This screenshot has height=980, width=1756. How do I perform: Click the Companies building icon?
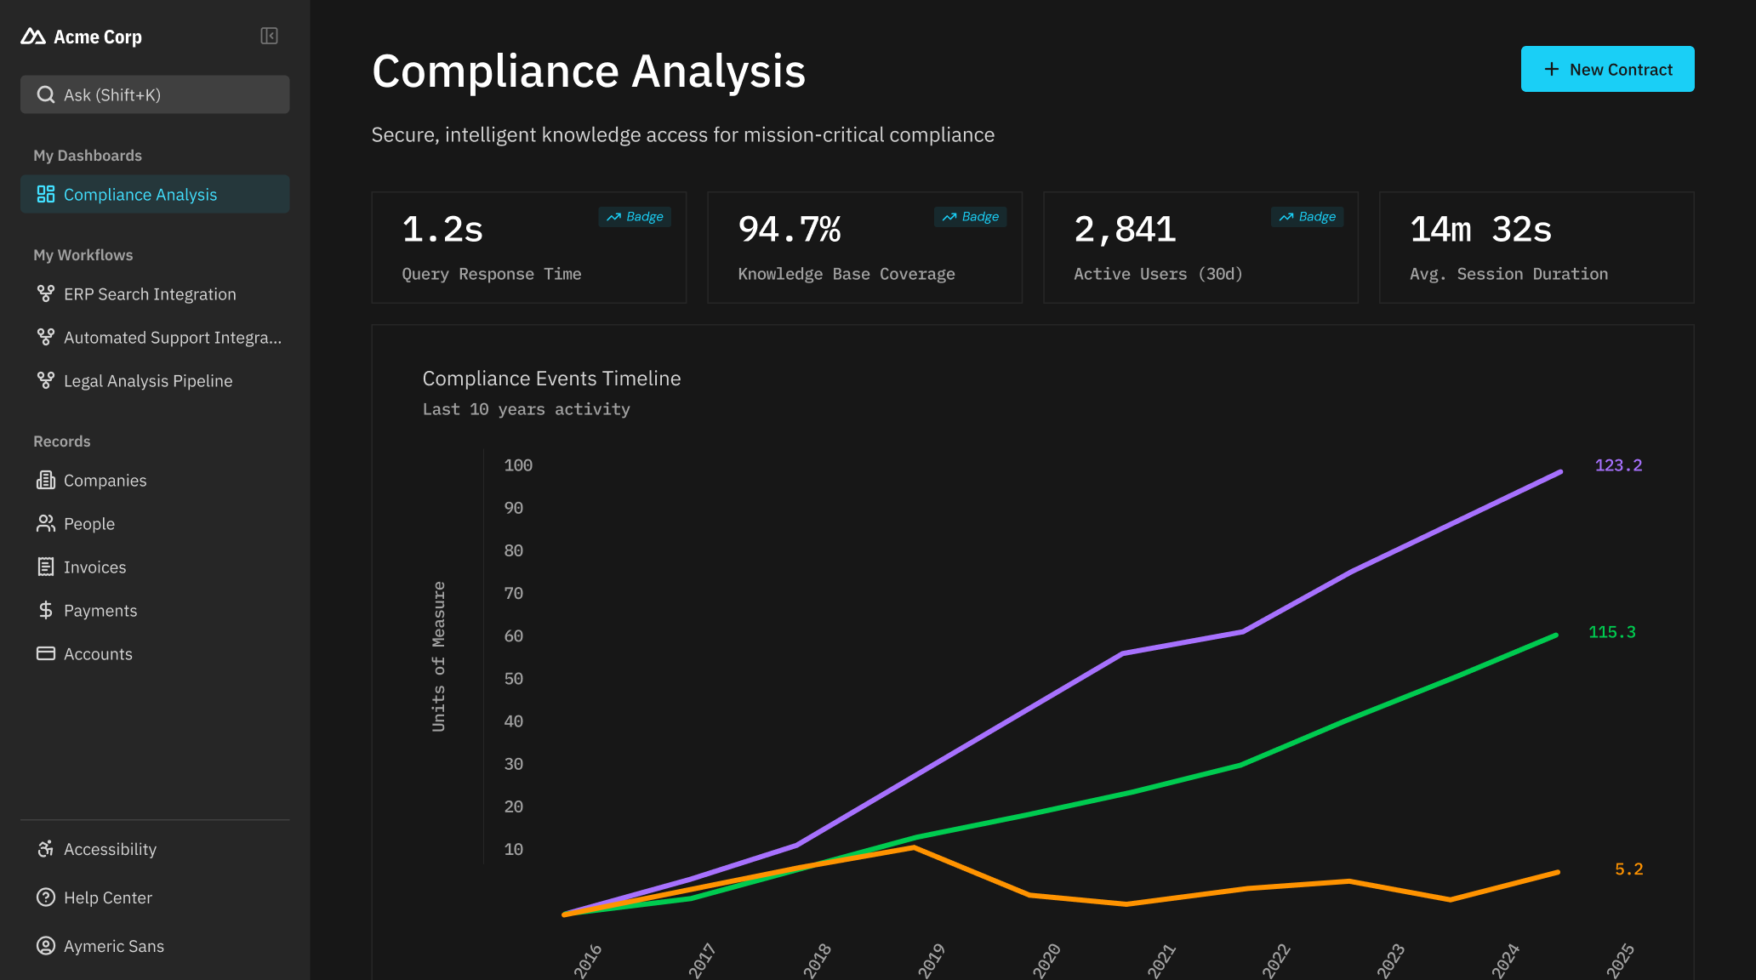coord(46,481)
